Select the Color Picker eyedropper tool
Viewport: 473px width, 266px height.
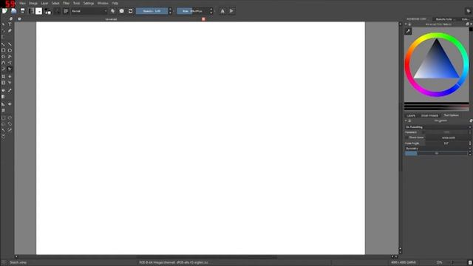tap(10, 90)
